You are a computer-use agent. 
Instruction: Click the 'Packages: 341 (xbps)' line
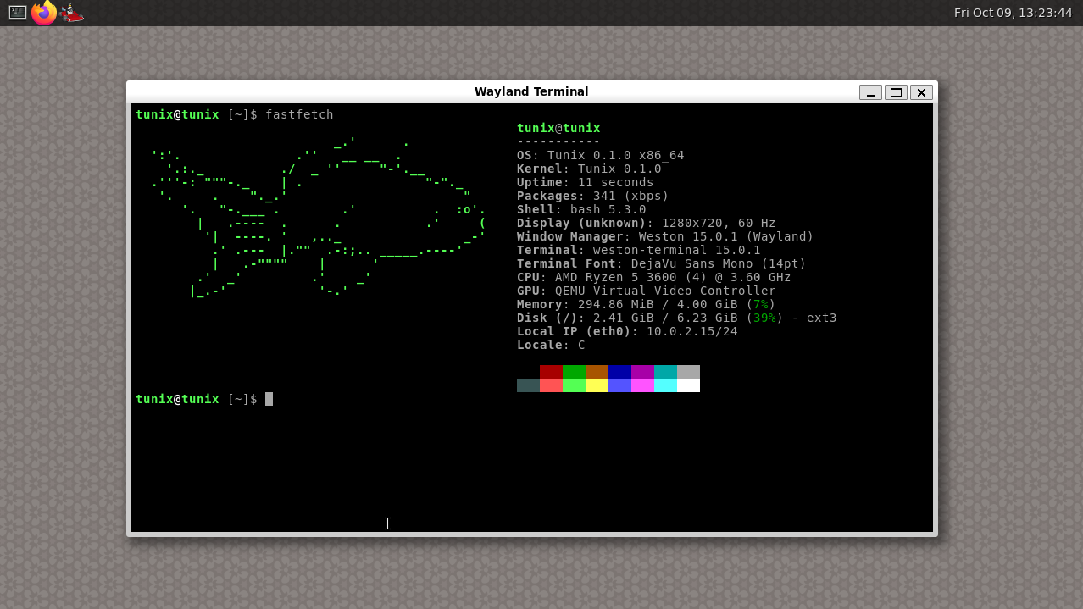point(593,196)
